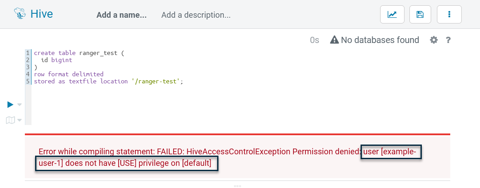Click the resize handle below the error panel
The image size is (480, 188).
pos(238,186)
